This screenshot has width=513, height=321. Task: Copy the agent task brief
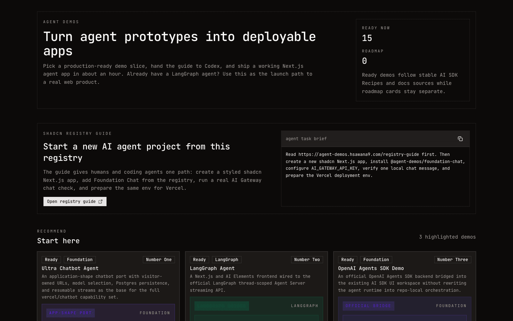(460, 139)
